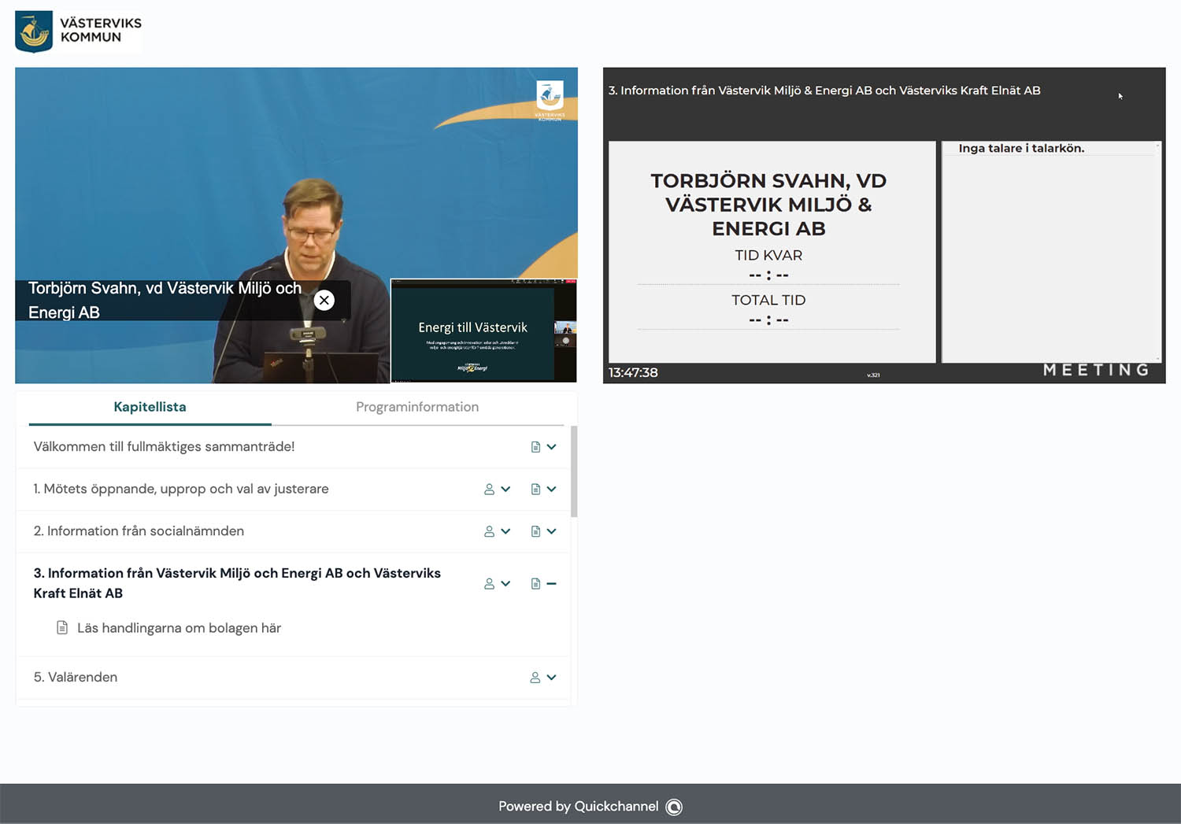
Task: Expand the chevron on 5. Valärenden row
Action: 552,678
